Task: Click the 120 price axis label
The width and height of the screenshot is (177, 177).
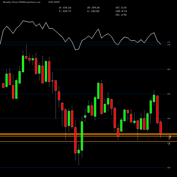Action: pos(169,168)
